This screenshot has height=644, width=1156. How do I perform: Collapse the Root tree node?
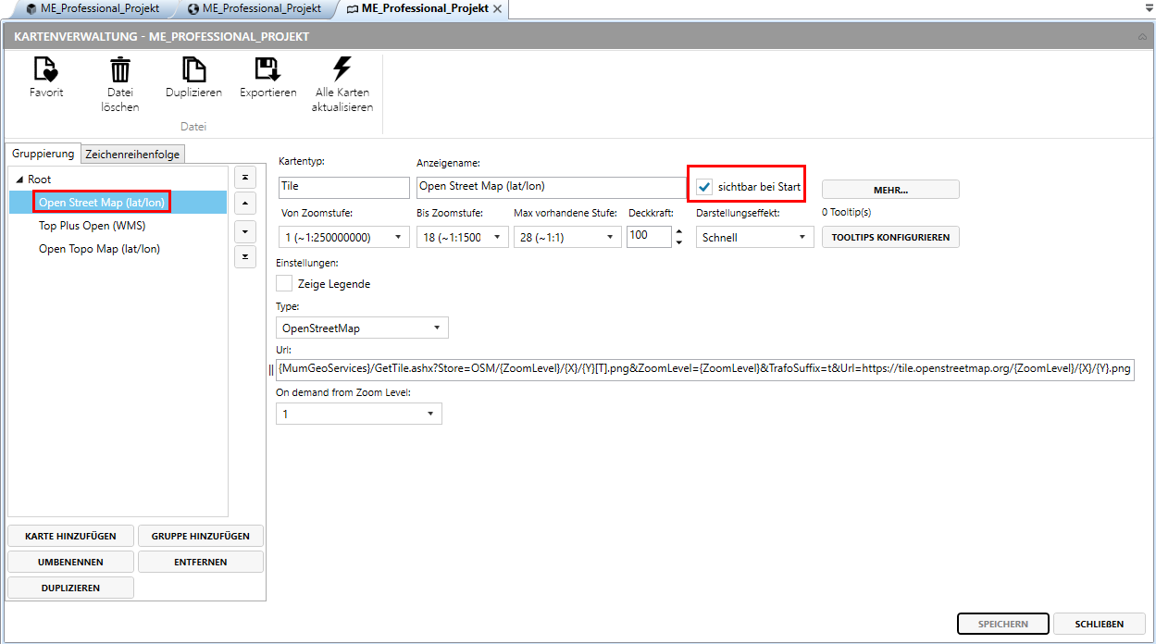(x=19, y=180)
